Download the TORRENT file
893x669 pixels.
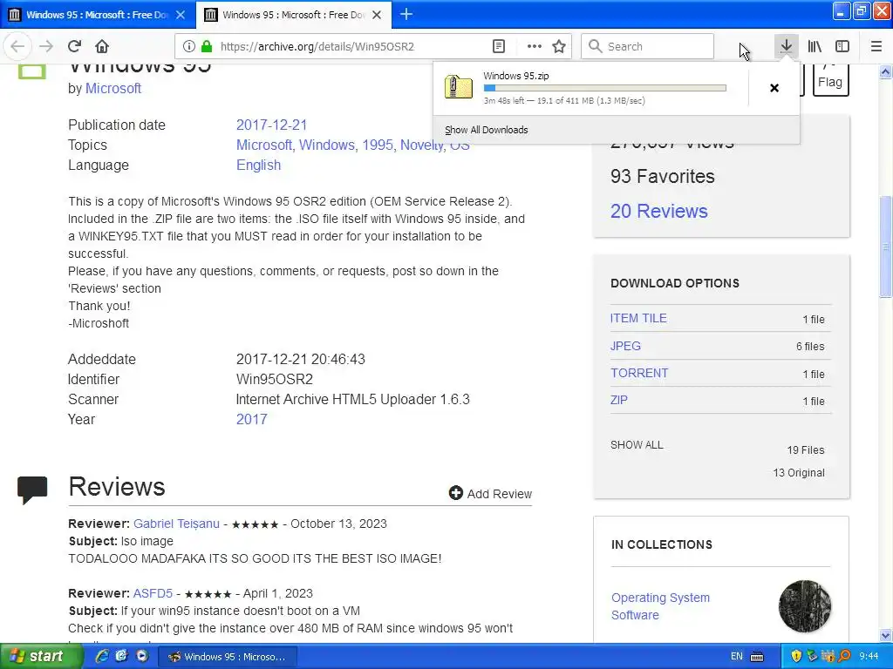pos(639,373)
